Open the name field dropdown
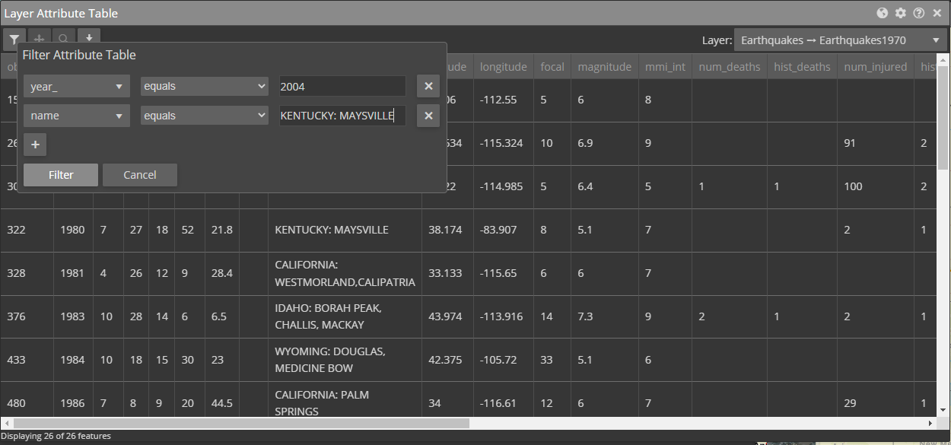This screenshot has height=445, width=951. 76,116
